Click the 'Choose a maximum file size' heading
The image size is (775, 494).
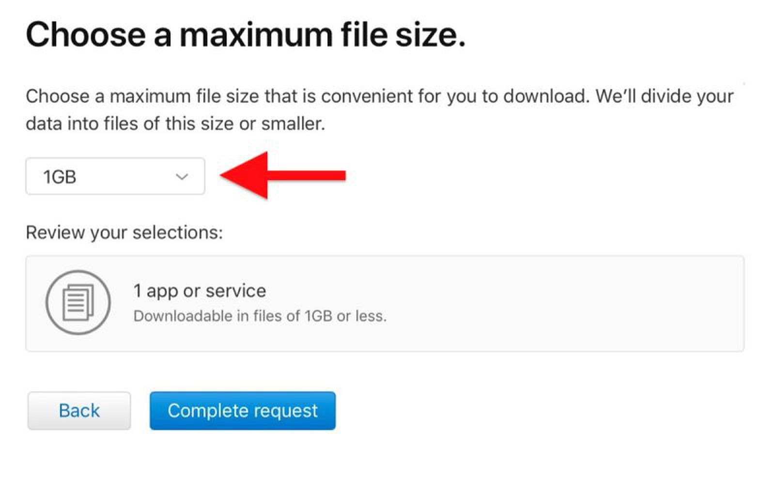[x=246, y=34]
